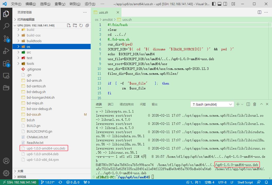Kill the terminal with trash icon

tap(255, 104)
